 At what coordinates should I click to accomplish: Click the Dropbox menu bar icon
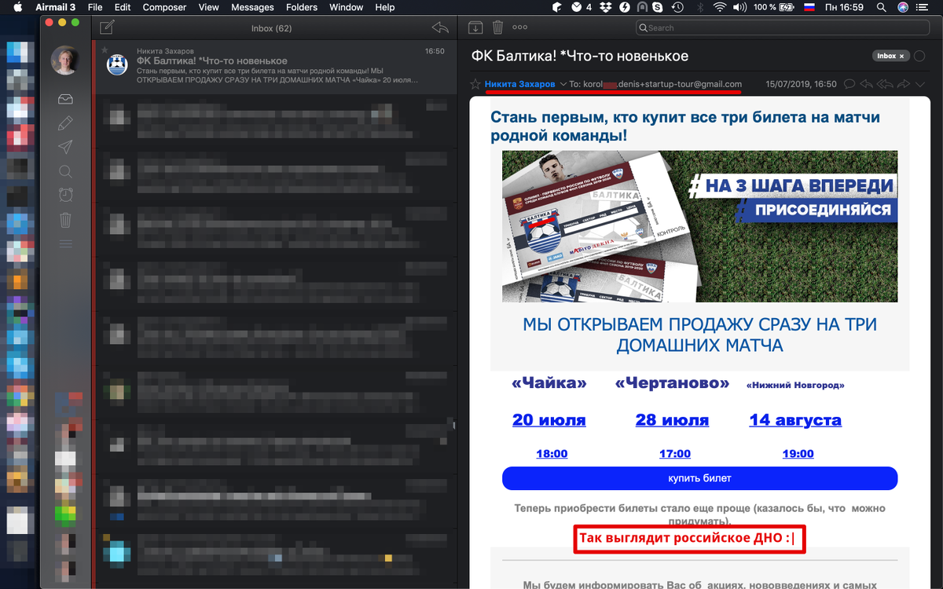pyautogui.click(x=606, y=7)
